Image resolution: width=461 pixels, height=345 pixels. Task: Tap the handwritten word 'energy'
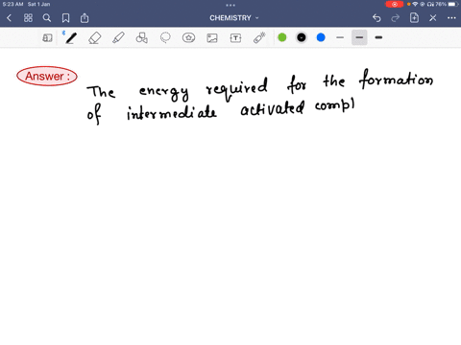tap(163, 93)
